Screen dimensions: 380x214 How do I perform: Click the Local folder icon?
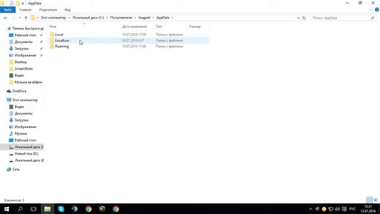52,34
